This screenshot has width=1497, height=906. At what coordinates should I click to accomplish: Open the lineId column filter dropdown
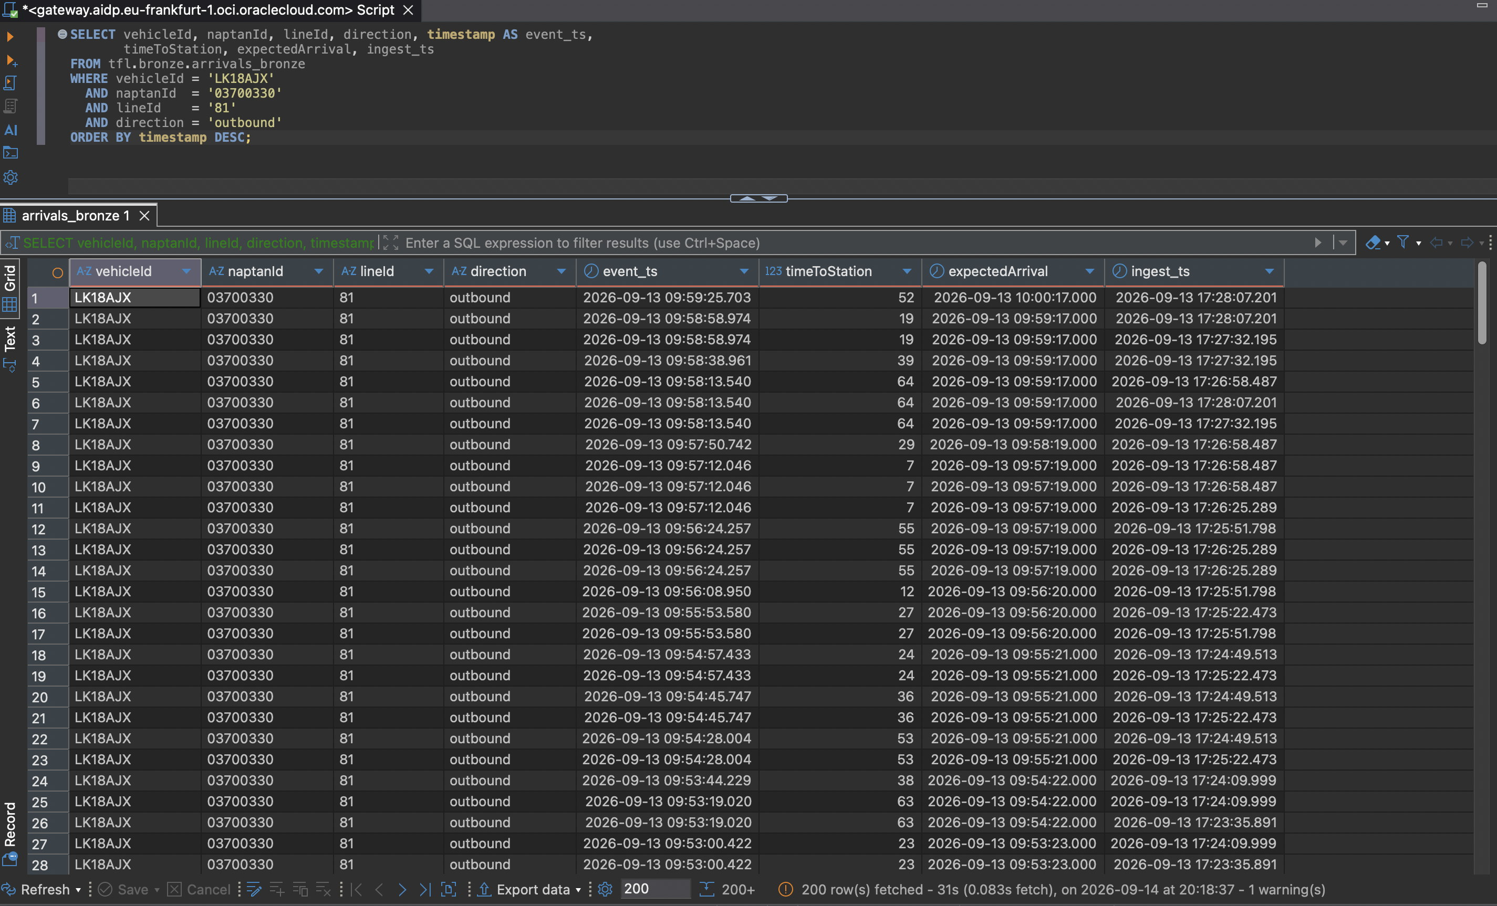tap(429, 271)
